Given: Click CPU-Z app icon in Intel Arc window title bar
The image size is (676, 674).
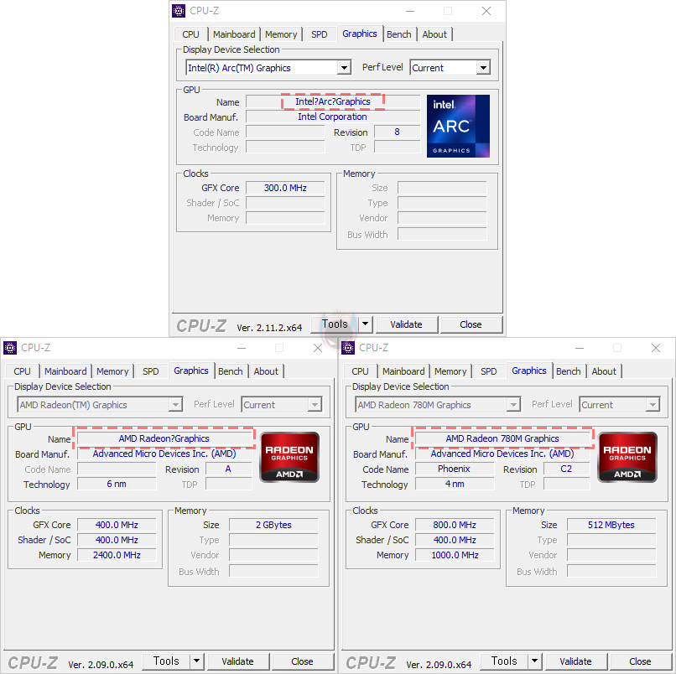Looking at the screenshot, I should (179, 11).
